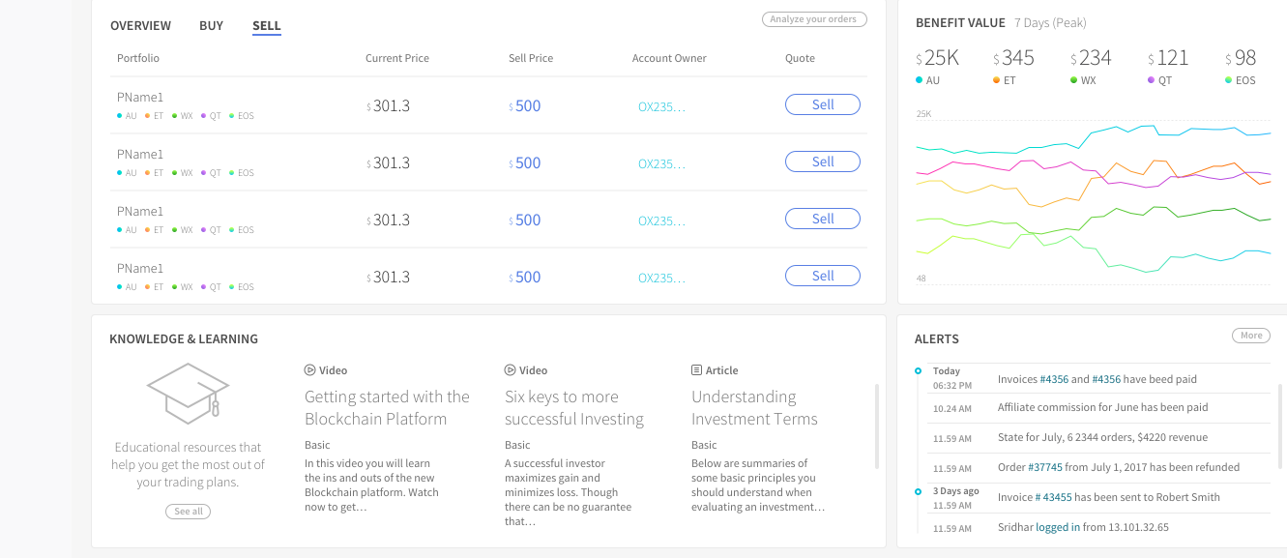Select the Sell tab
Image resolution: width=1287 pixels, height=558 pixels.
(x=267, y=26)
